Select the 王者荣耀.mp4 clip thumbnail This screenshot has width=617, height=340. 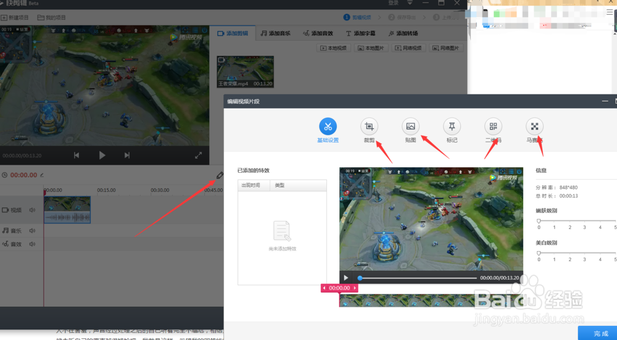point(245,72)
